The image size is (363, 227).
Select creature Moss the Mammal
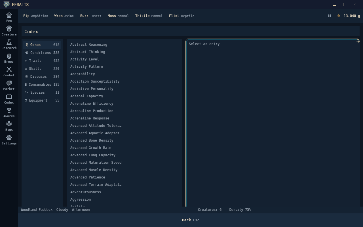(118, 16)
